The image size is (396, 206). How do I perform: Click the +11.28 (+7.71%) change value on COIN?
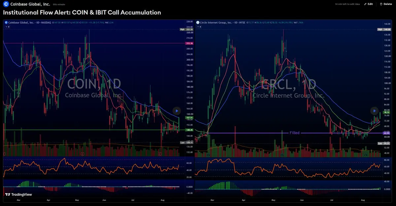96,22
